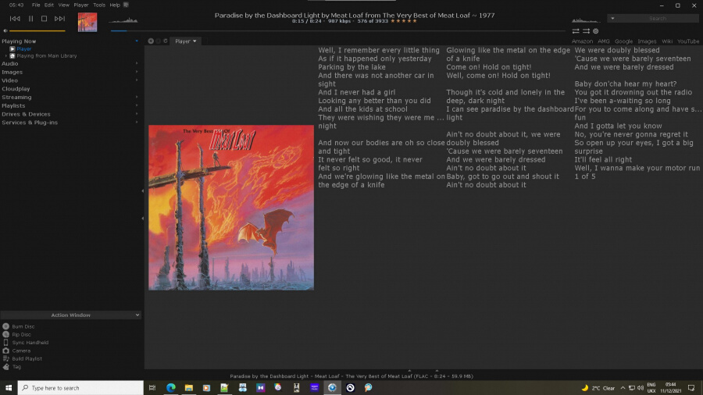
Task: Open the Player menu
Action: click(81, 5)
